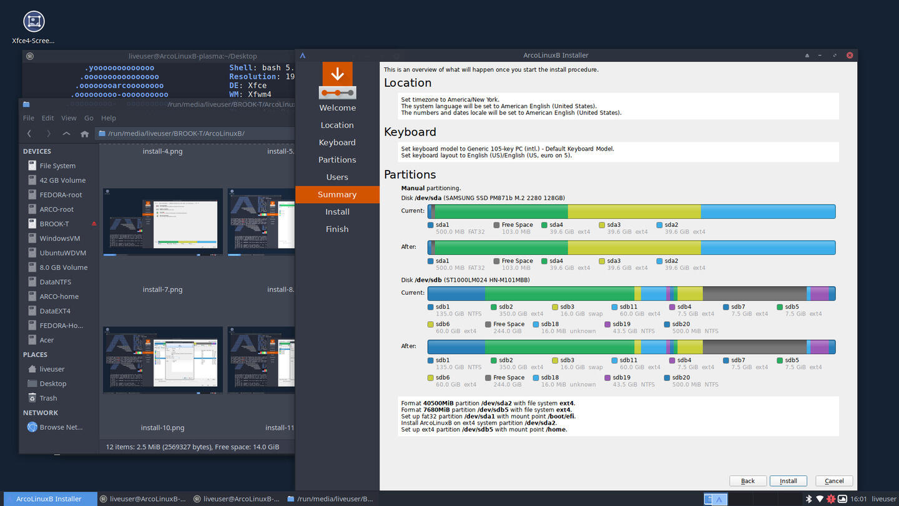
Task: Open the FEDORA-Ho... device
Action: (x=57, y=325)
